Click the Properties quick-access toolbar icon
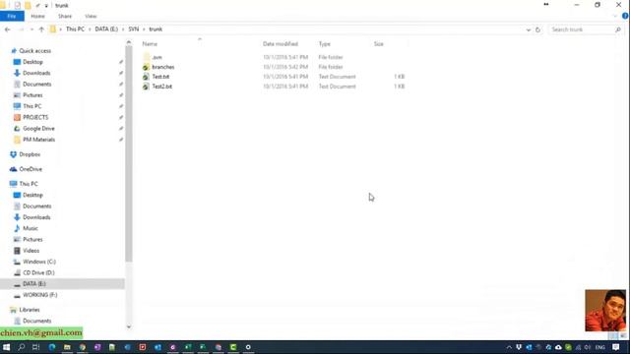Image resolution: width=630 pixels, height=354 pixels. point(18,5)
